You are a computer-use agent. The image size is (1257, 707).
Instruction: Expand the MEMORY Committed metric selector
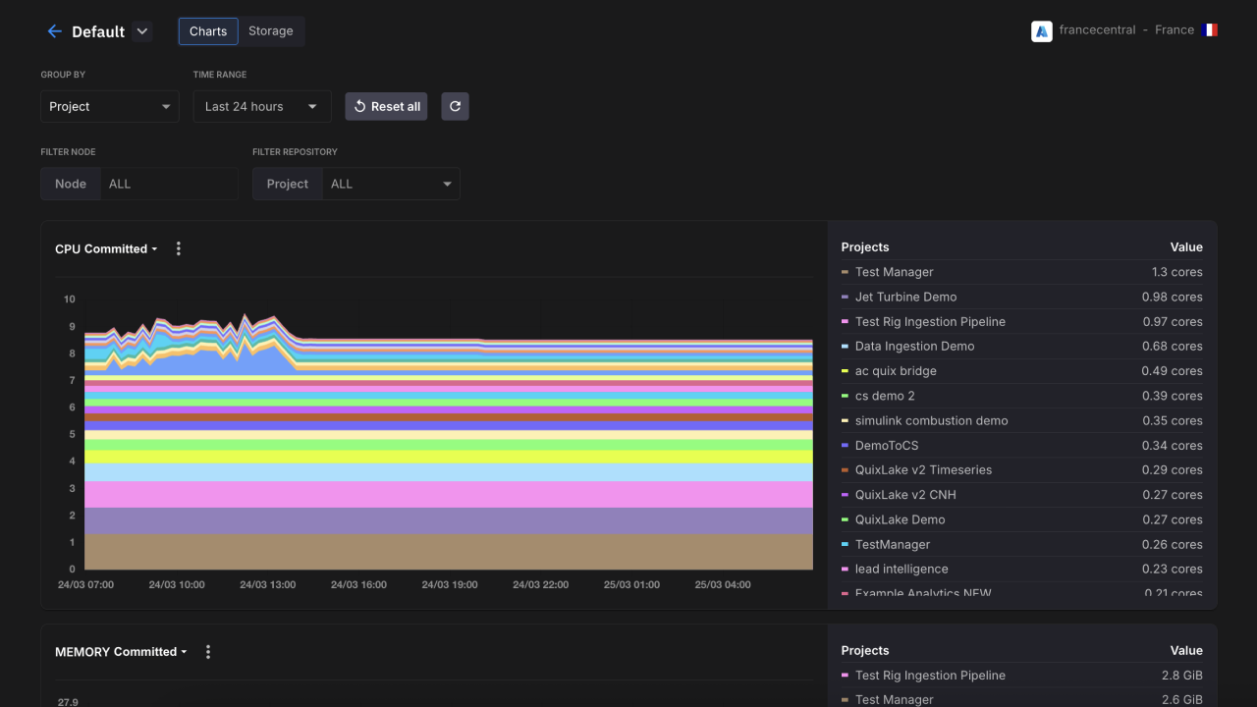tap(121, 652)
